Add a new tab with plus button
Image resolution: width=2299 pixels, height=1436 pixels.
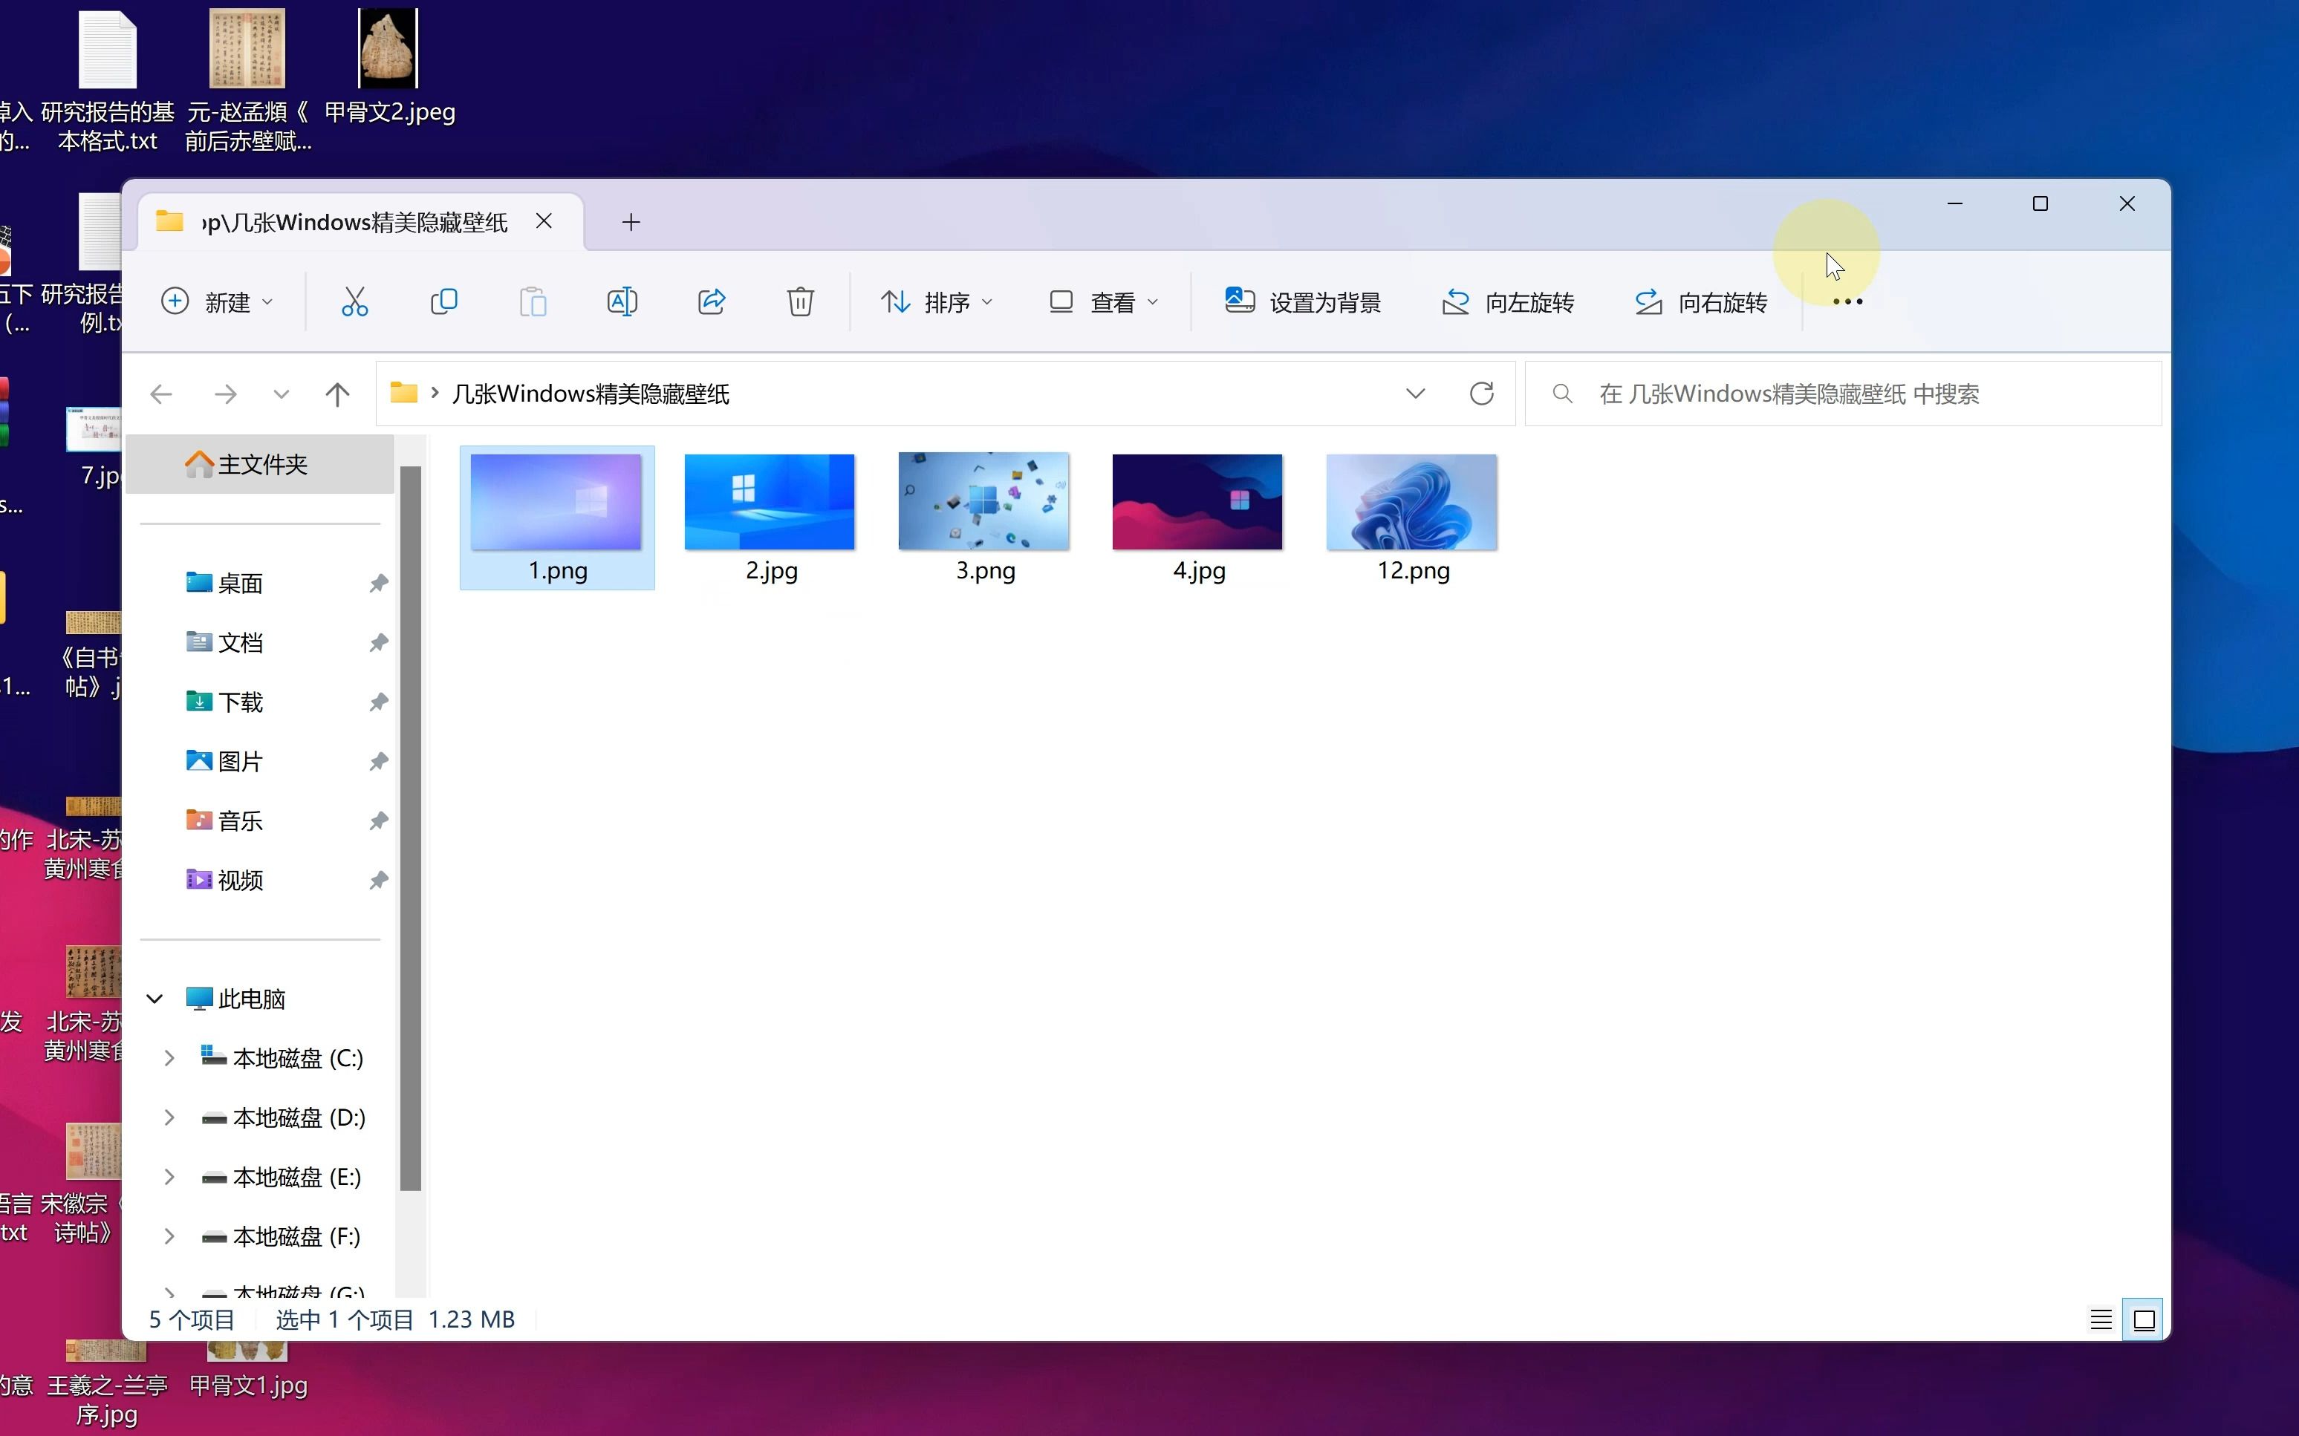(x=631, y=221)
